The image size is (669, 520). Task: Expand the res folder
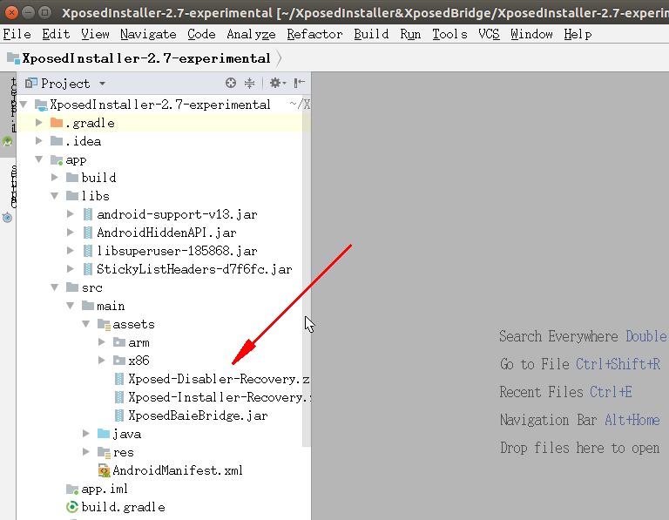(x=86, y=452)
